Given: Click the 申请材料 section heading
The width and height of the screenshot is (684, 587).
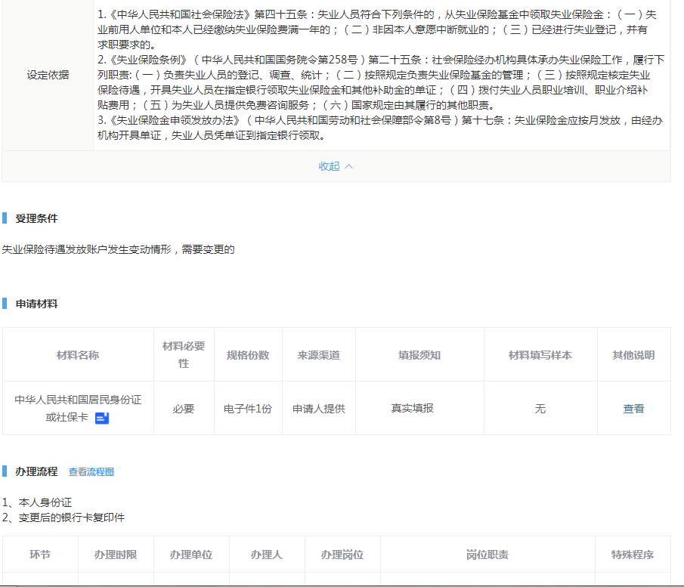Looking at the screenshot, I should pyautogui.click(x=36, y=304).
